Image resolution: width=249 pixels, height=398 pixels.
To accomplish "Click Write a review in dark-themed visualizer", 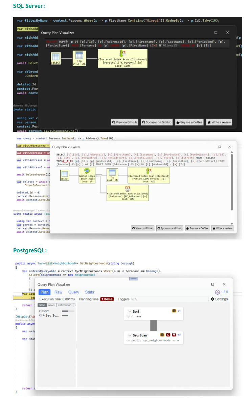I will pyautogui.click(x=219, y=122).
